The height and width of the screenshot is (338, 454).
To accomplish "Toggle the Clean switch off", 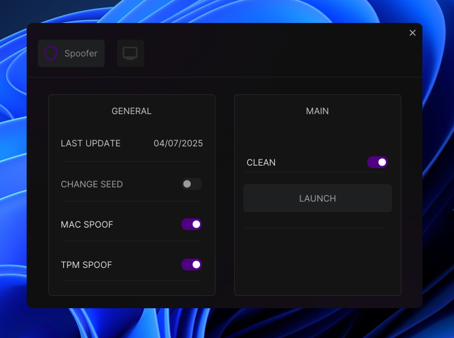I will (x=377, y=162).
